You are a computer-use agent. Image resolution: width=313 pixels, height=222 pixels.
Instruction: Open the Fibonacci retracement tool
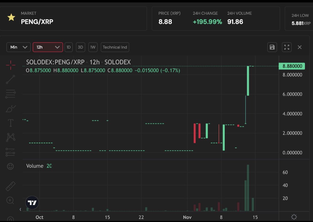pos(10,94)
